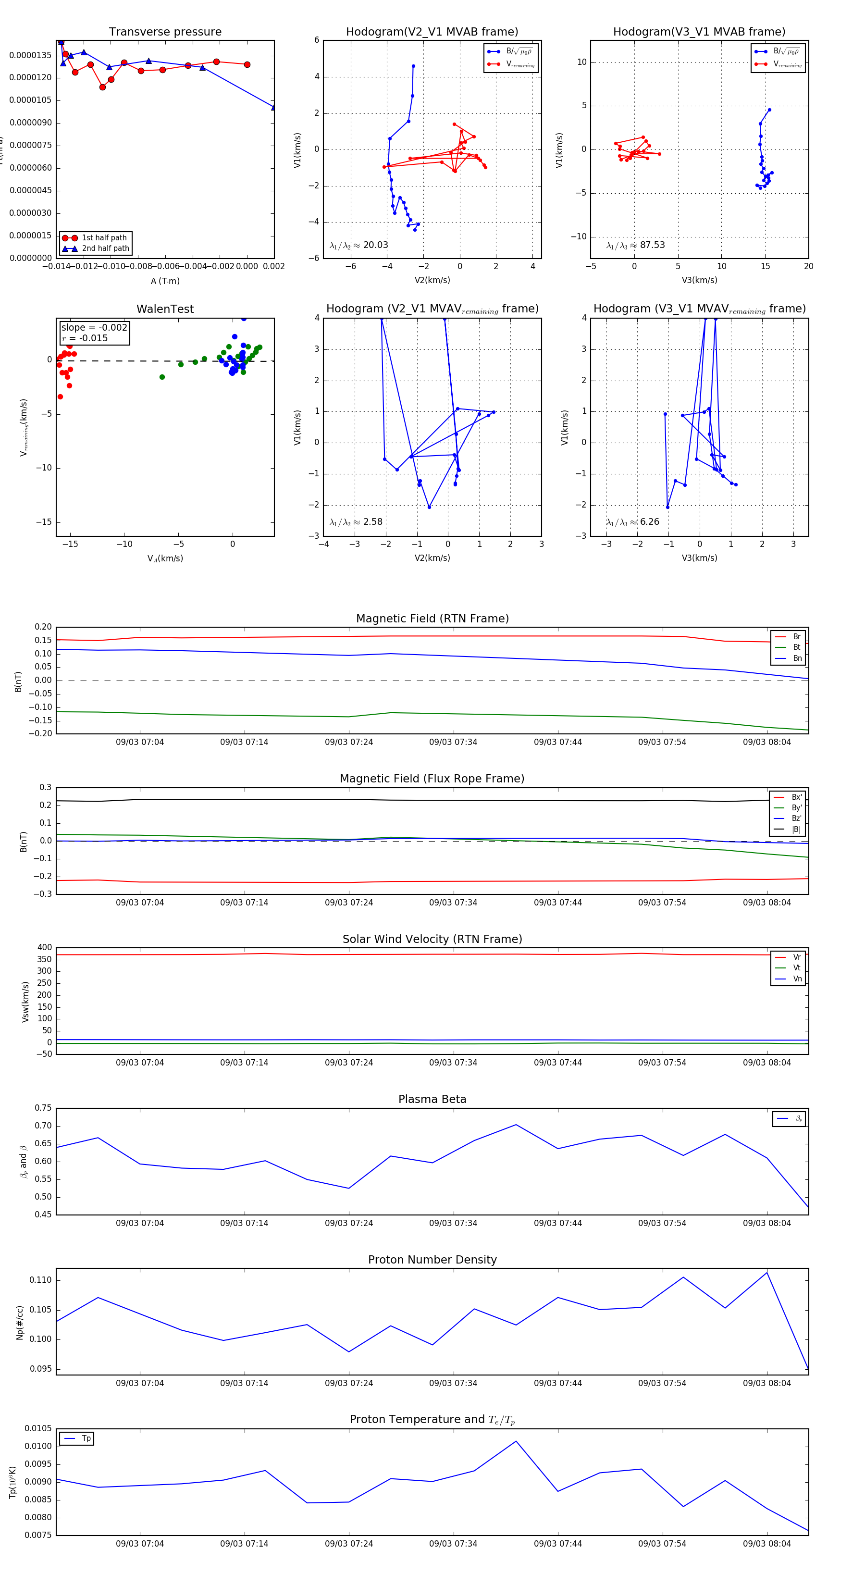Click the 'slope = -0.002' annotation
The image size is (865, 1586).
coord(94,328)
